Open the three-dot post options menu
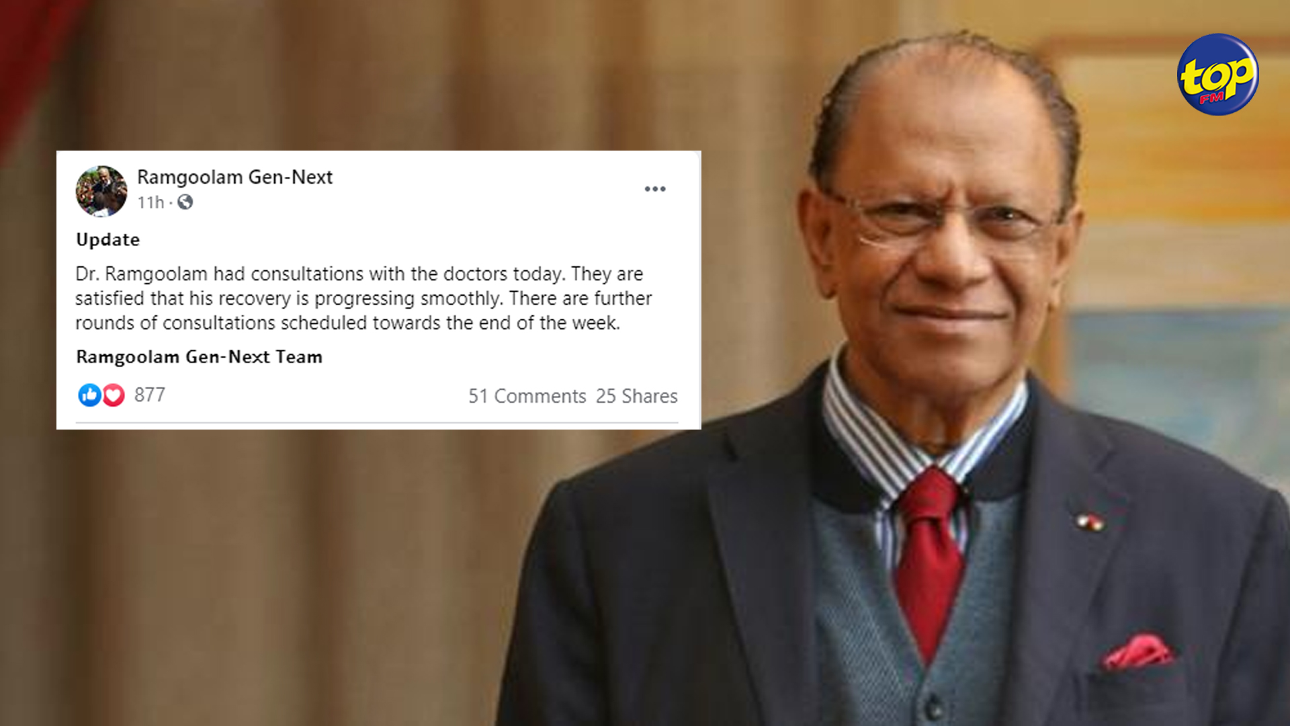This screenshot has height=726, width=1290. coord(655,189)
